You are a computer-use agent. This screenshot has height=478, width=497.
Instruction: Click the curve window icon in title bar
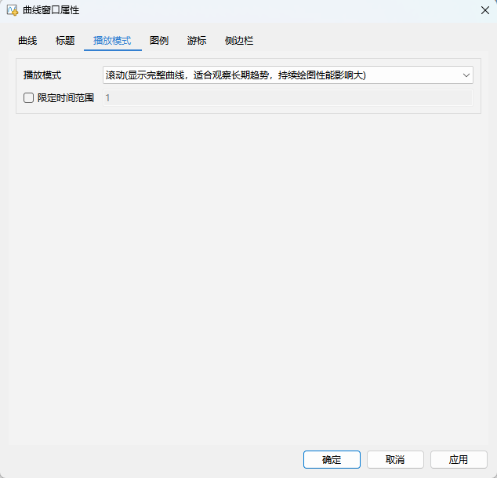(12, 10)
